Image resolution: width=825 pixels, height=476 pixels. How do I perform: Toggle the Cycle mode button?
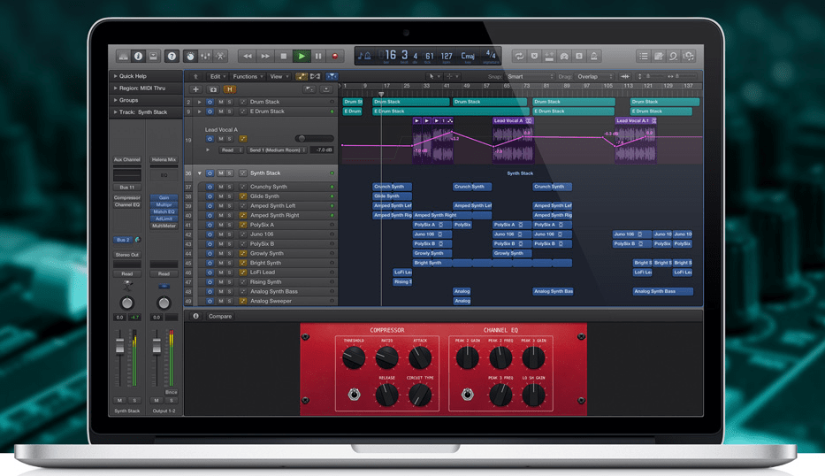click(519, 56)
